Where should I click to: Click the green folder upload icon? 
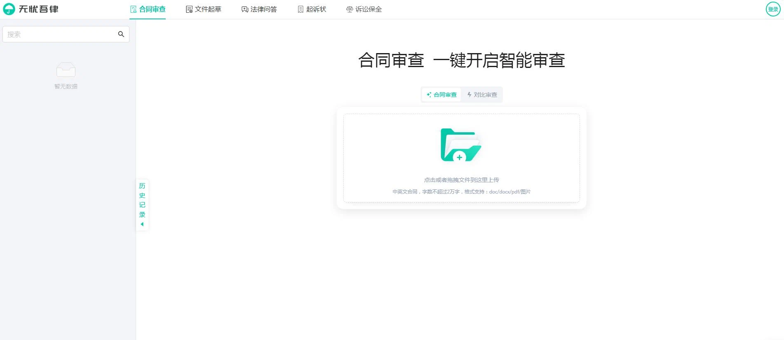coord(461,145)
